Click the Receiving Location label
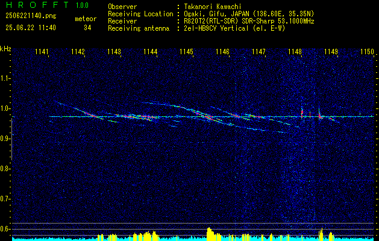 [x=140, y=14]
